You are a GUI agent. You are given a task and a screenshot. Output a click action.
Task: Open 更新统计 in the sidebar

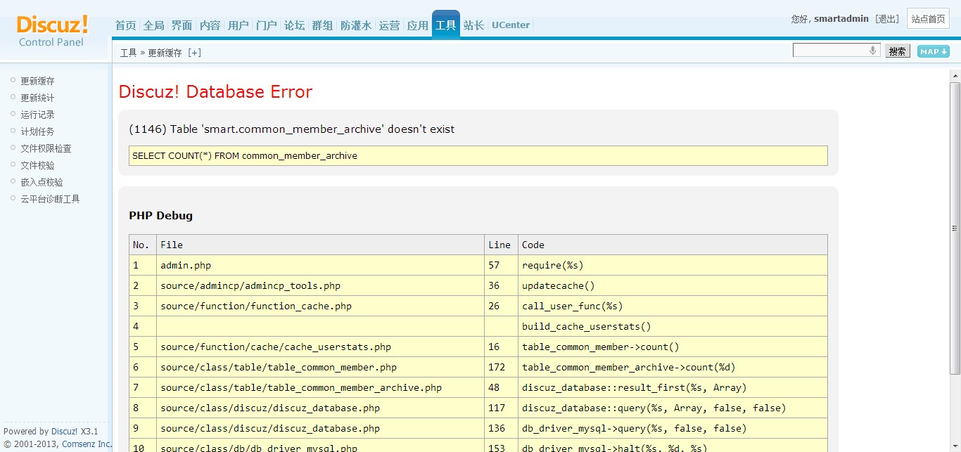click(37, 98)
